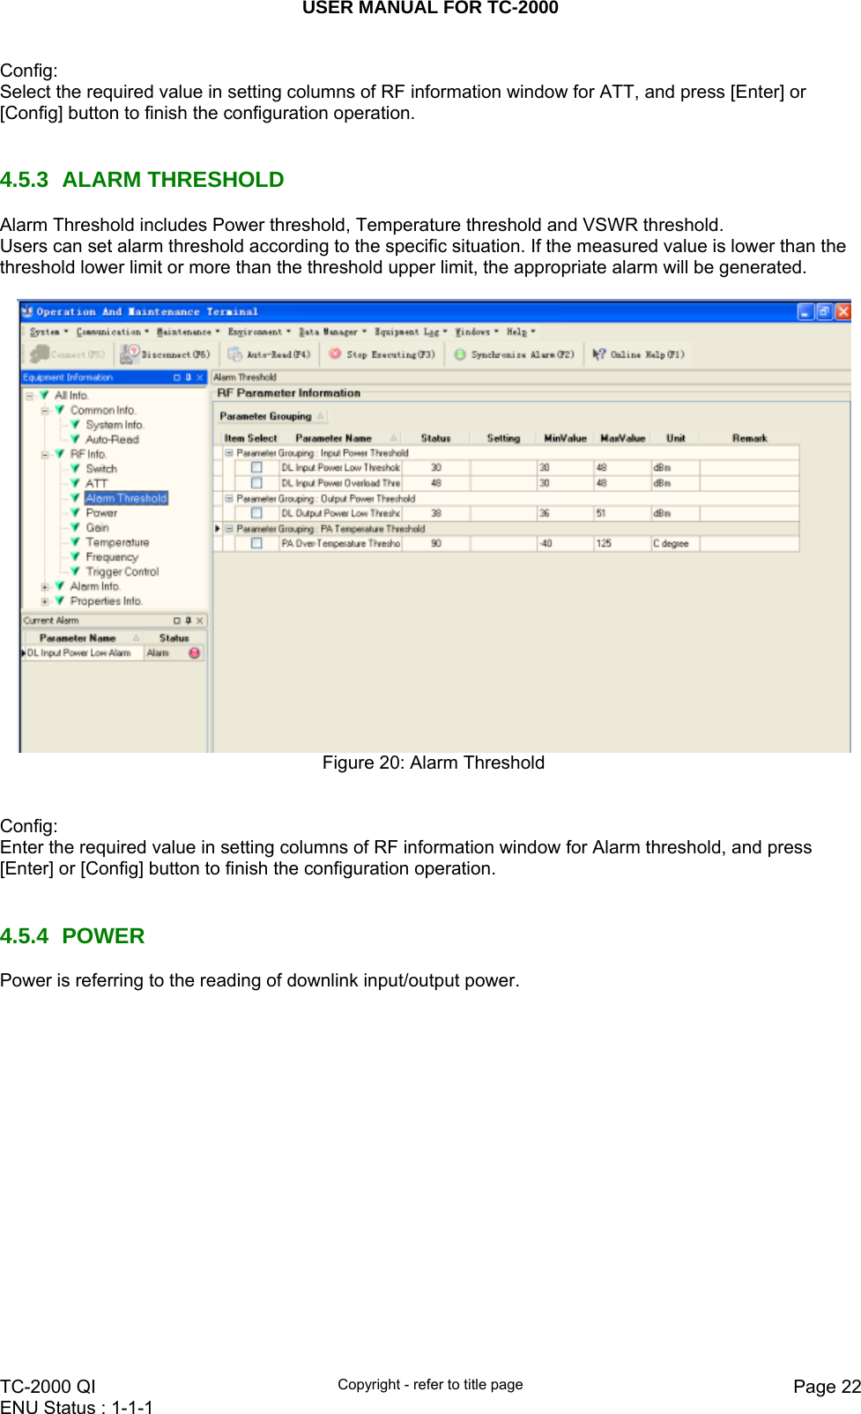
Task: Collapse the Input Power Threshold group
Action: tap(229, 452)
